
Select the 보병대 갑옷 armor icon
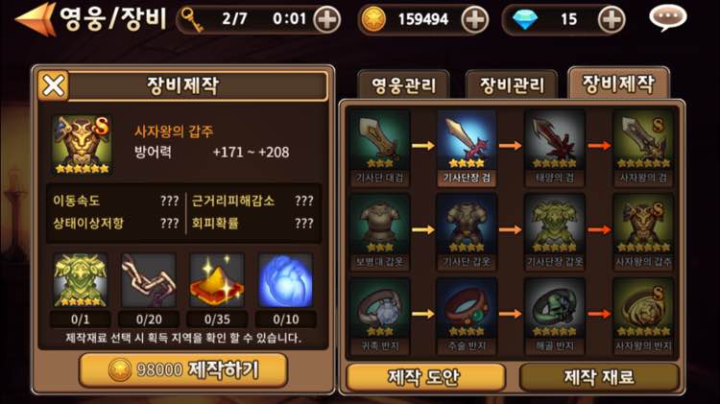pyautogui.click(x=379, y=232)
